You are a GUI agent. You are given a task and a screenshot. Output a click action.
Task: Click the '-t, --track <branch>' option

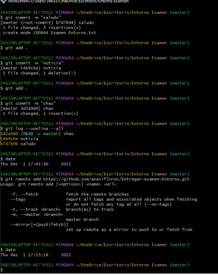point(36,209)
